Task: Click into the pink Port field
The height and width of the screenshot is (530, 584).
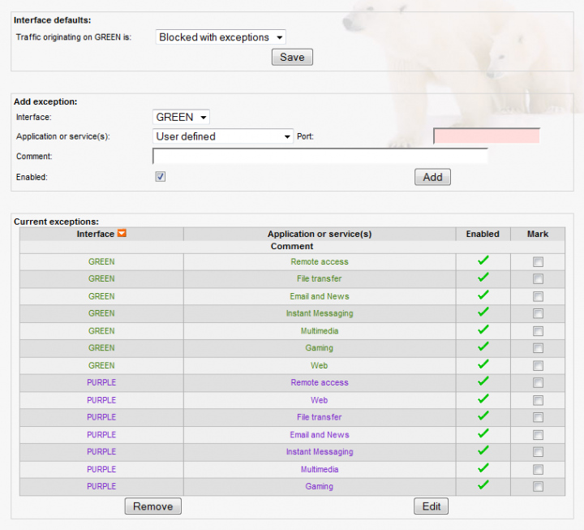Action: [486, 136]
